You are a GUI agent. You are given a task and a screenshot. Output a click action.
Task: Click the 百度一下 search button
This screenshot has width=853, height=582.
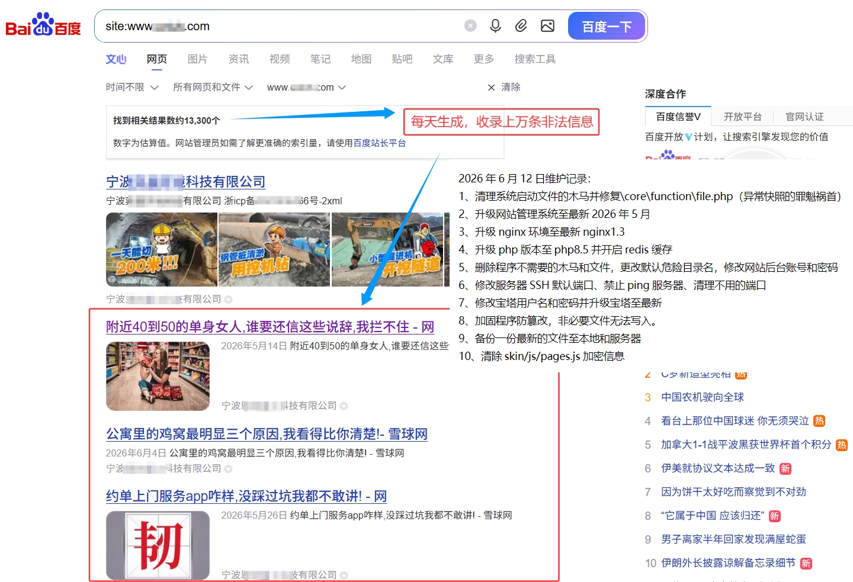[x=607, y=26]
